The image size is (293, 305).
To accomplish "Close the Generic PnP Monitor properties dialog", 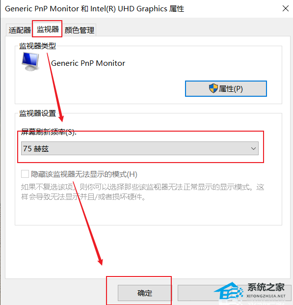I will coord(286,8).
